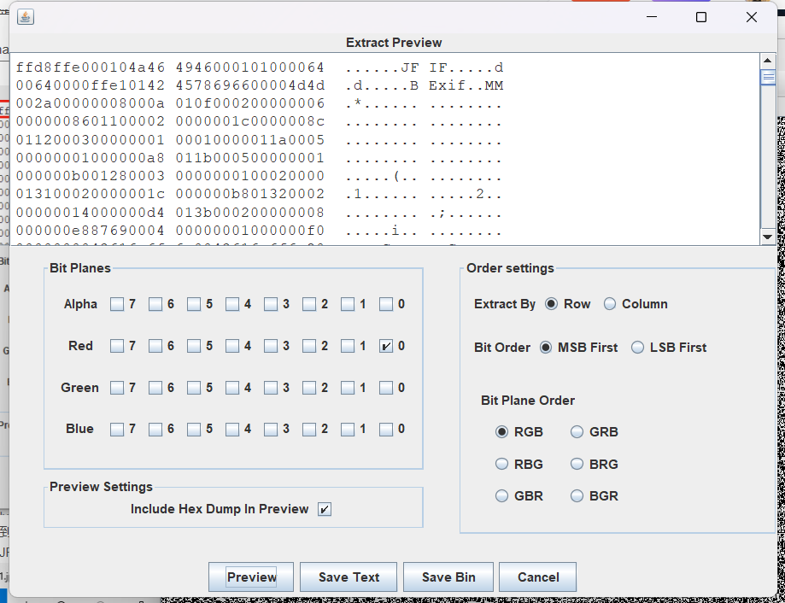The width and height of the screenshot is (785, 603).
Task: Select Column for Extract By
Action: pyautogui.click(x=610, y=304)
